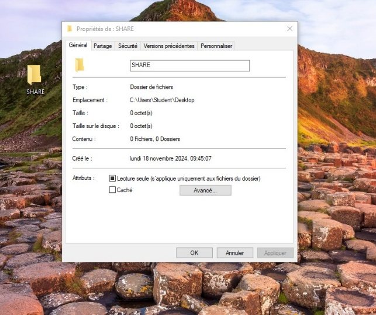Screen dimensions: 376x315
Task: Open the Partage tab
Action: click(x=103, y=46)
